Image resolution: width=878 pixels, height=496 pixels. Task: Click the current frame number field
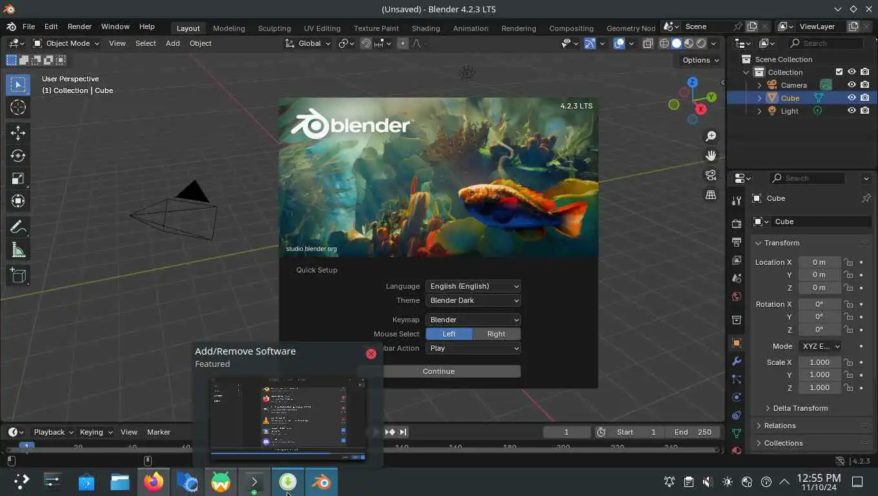tap(566, 432)
